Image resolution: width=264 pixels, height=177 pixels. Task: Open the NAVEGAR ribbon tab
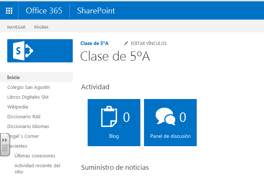[x=16, y=27]
